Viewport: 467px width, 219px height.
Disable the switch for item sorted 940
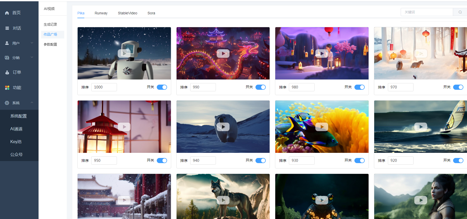coord(261,161)
